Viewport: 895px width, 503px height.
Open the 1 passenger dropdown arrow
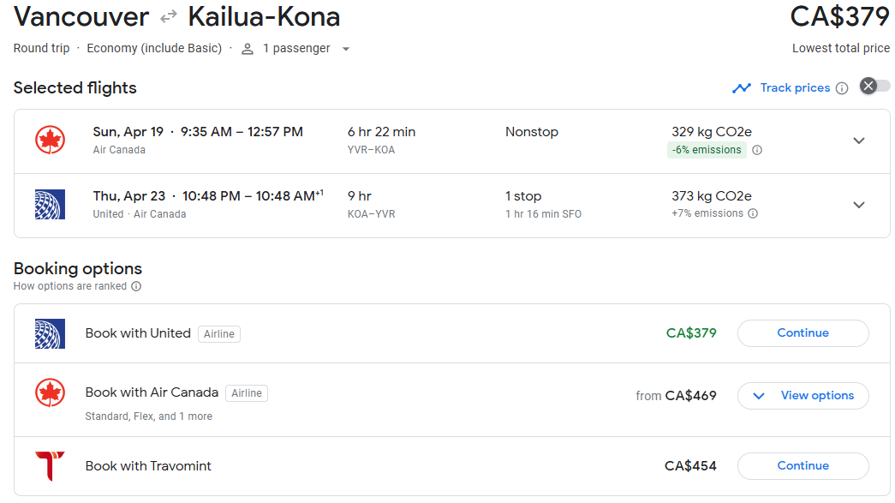click(346, 49)
